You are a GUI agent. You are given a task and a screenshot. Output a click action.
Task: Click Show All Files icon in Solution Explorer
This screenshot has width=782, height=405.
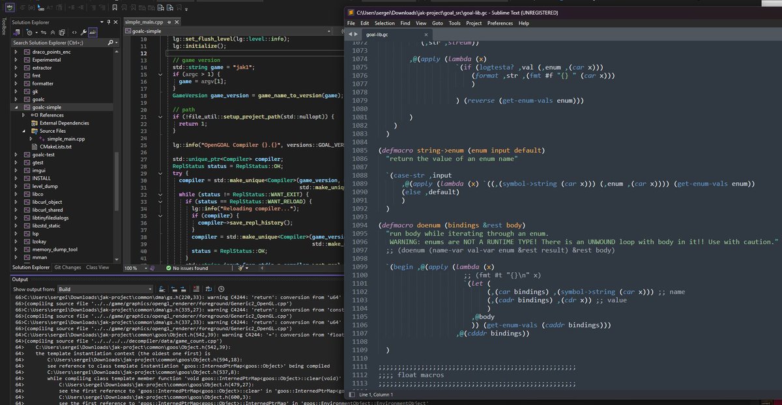[62, 33]
